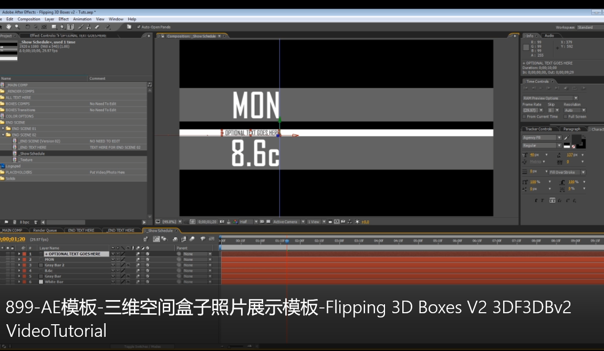Click the Pan Behind tool

coord(44,27)
